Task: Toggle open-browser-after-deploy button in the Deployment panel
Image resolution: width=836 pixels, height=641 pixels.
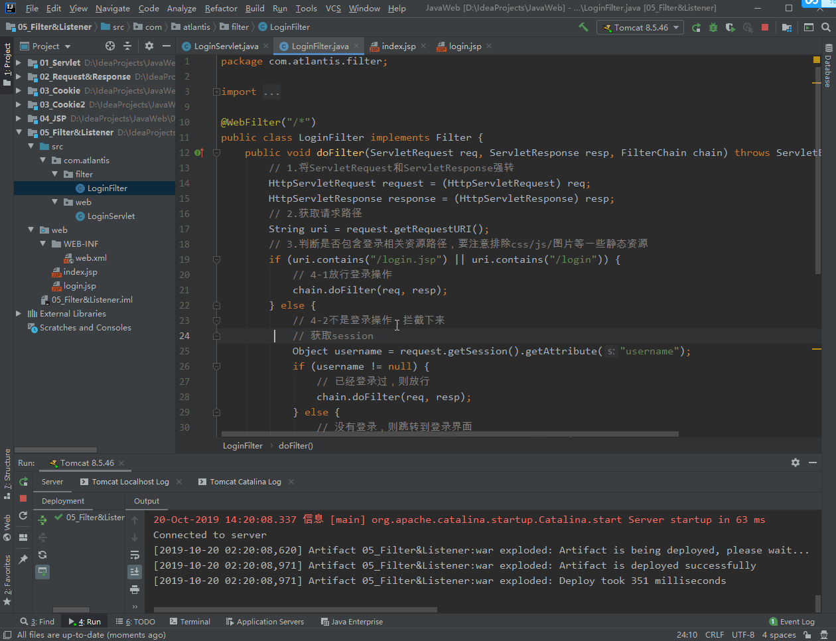Action: [x=42, y=571]
